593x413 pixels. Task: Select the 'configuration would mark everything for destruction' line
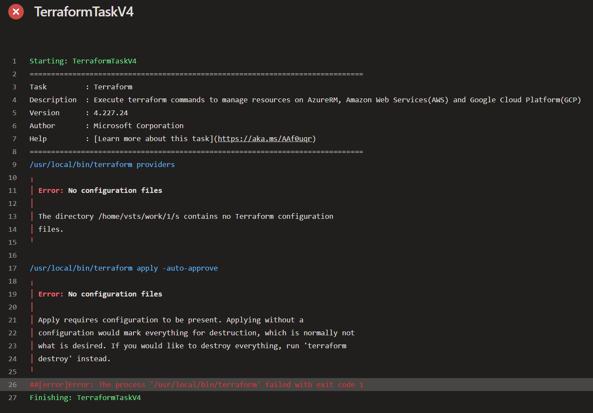[196, 333]
